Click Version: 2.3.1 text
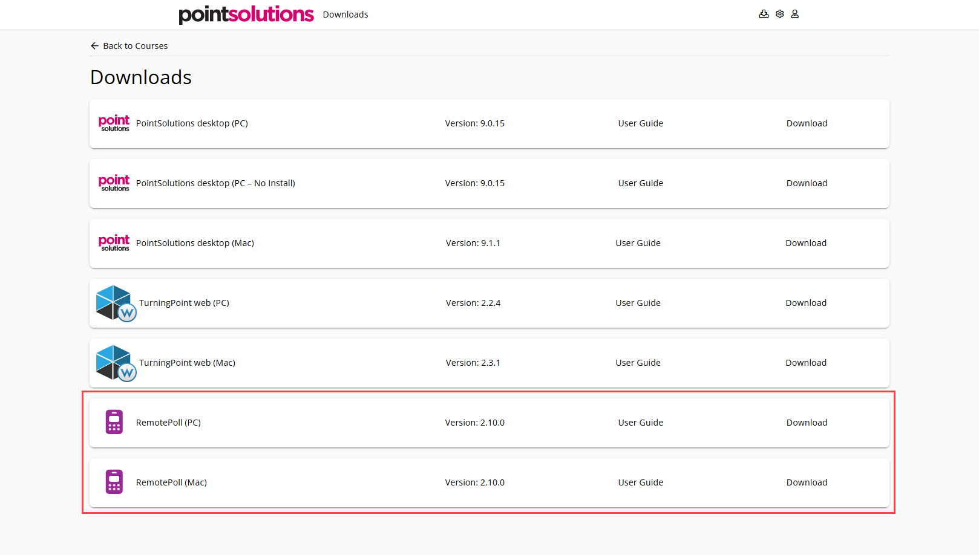The width and height of the screenshot is (979, 555). pos(473,363)
